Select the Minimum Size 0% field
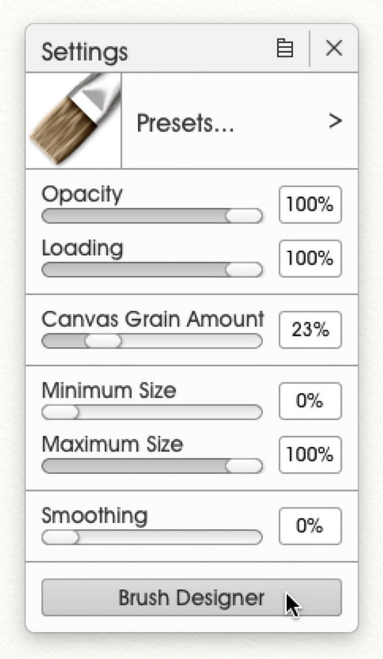Image resolution: width=383 pixels, height=659 pixels. [x=310, y=401]
